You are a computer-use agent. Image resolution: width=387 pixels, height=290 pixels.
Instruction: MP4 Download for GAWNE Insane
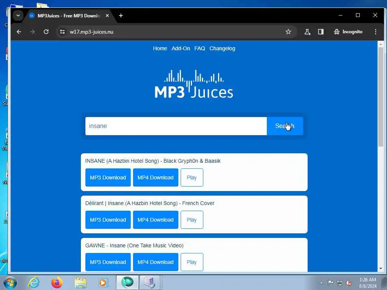click(x=155, y=262)
